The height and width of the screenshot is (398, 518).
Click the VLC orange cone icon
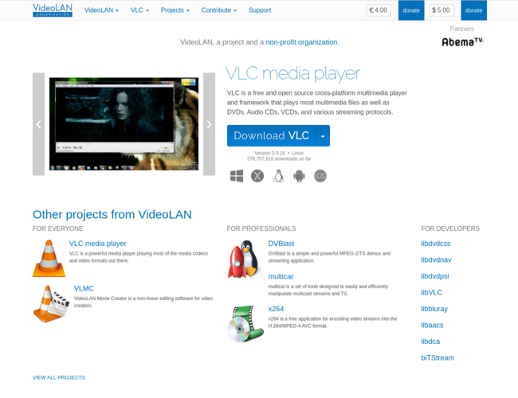[49, 259]
